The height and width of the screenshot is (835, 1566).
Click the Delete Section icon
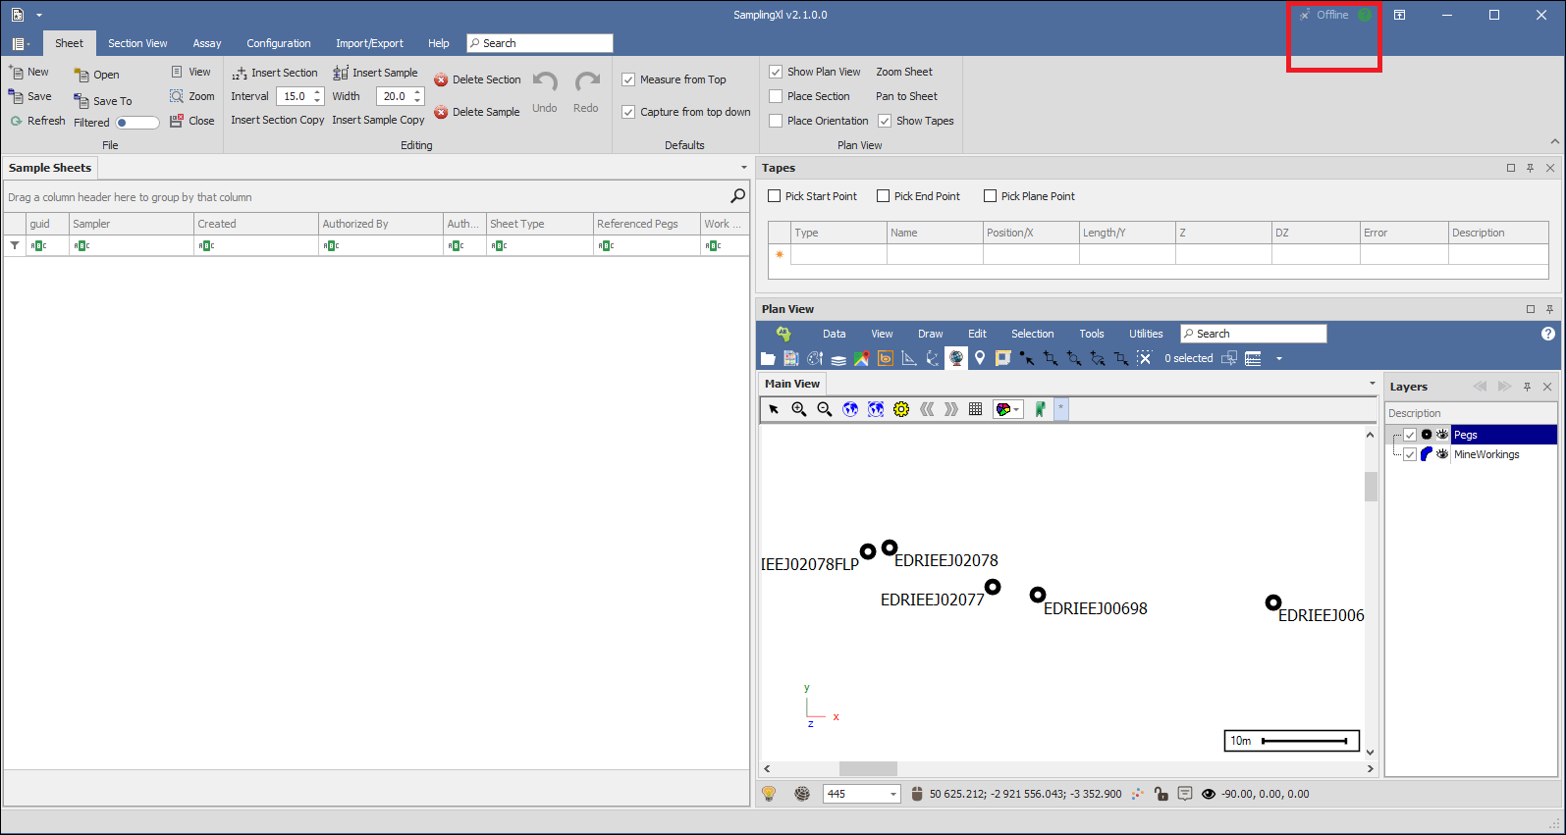point(441,80)
